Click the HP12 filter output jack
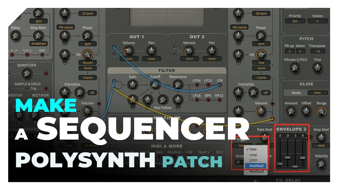Screen dimensions: 338x190 pyautogui.click(x=219, y=100)
